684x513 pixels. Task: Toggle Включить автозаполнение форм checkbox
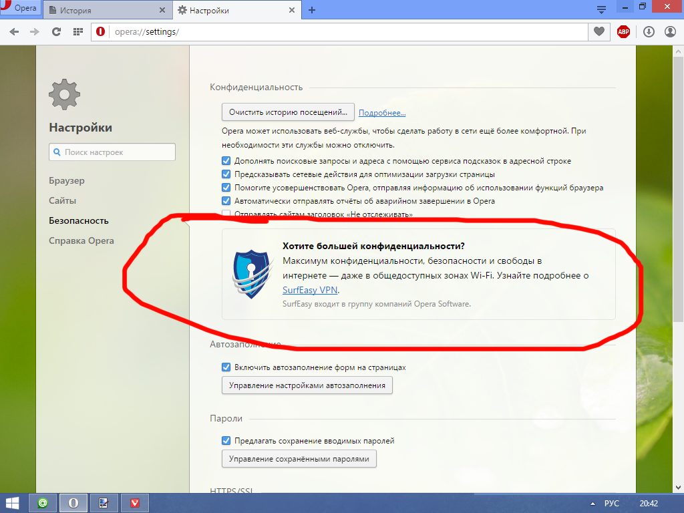click(x=226, y=367)
